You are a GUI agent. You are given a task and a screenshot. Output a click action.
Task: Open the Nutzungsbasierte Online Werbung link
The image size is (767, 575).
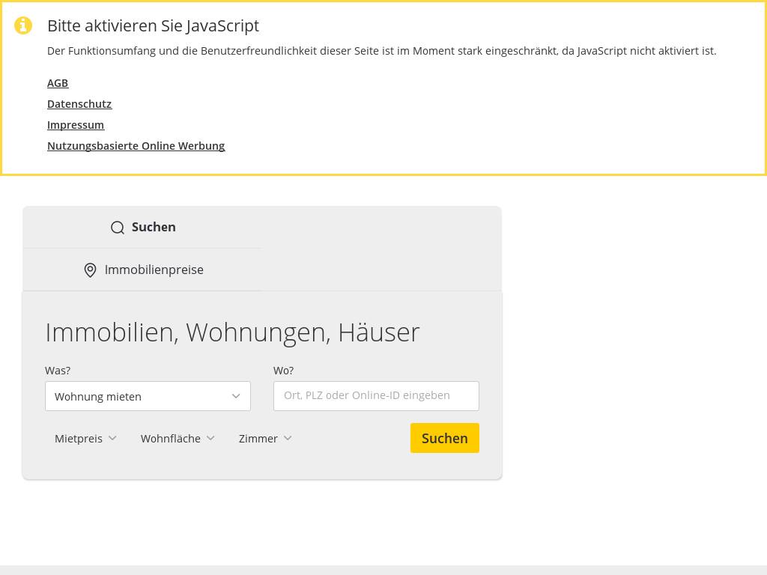click(x=136, y=146)
